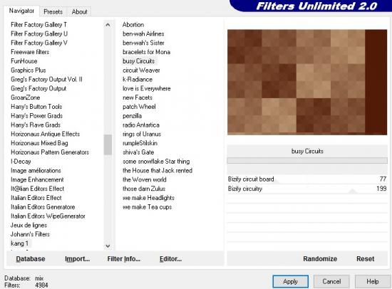Adjust the Bizify circuitry slider
Screen dimensions: 392x289
coord(307,189)
